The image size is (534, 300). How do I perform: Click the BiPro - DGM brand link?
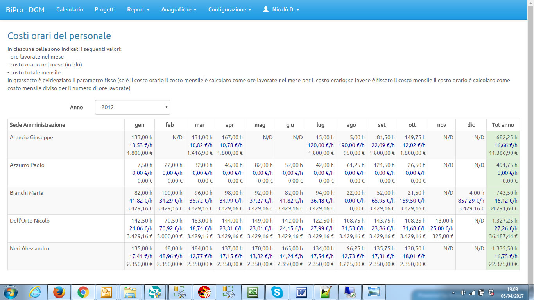coord(25,9)
